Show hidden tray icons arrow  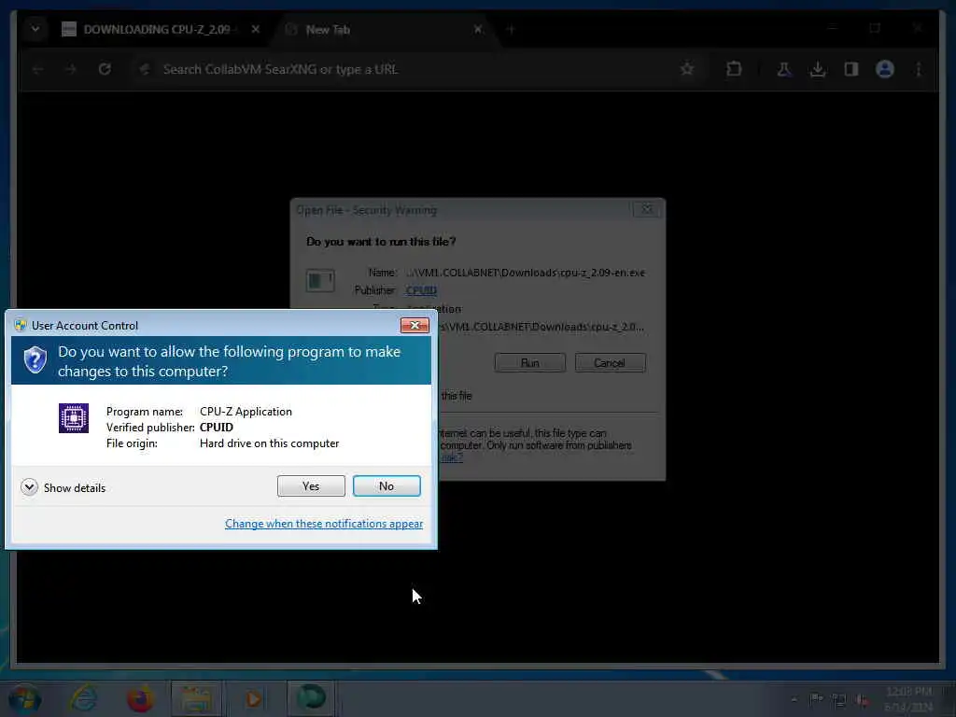(794, 700)
